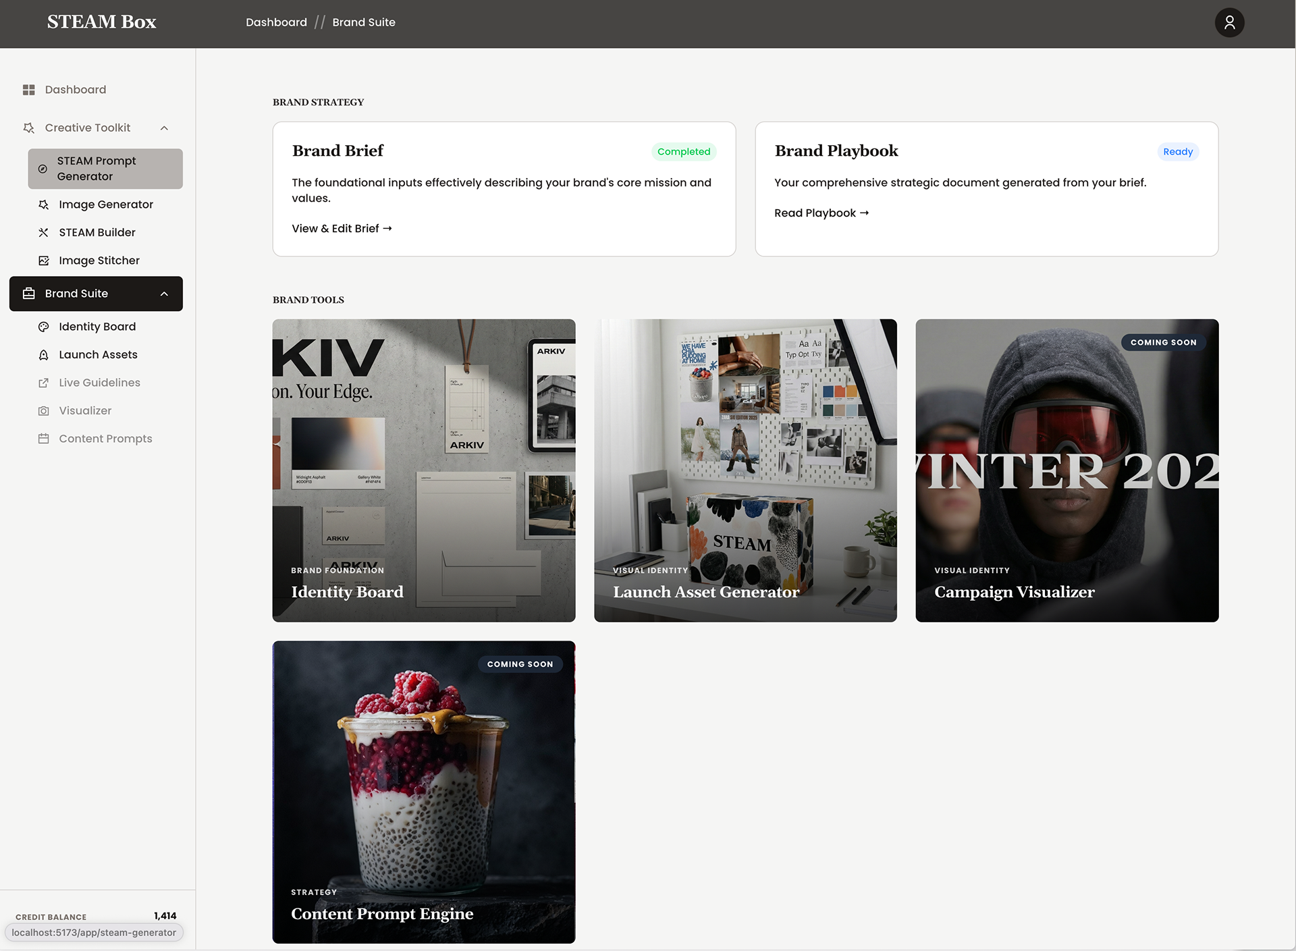Viewport: 1296px width, 951px height.
Task: Open the View & Edit Brief link
Action: click(x=342, y=229)
